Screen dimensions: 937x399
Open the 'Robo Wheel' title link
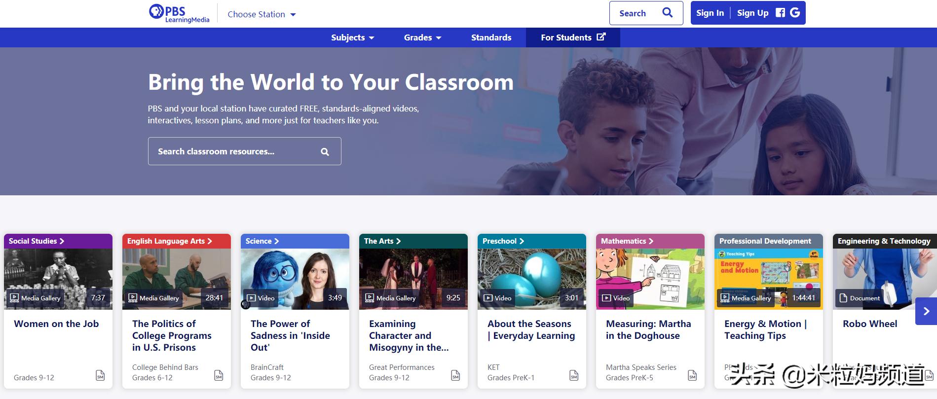pyautogui.click(x=870, y=324)
